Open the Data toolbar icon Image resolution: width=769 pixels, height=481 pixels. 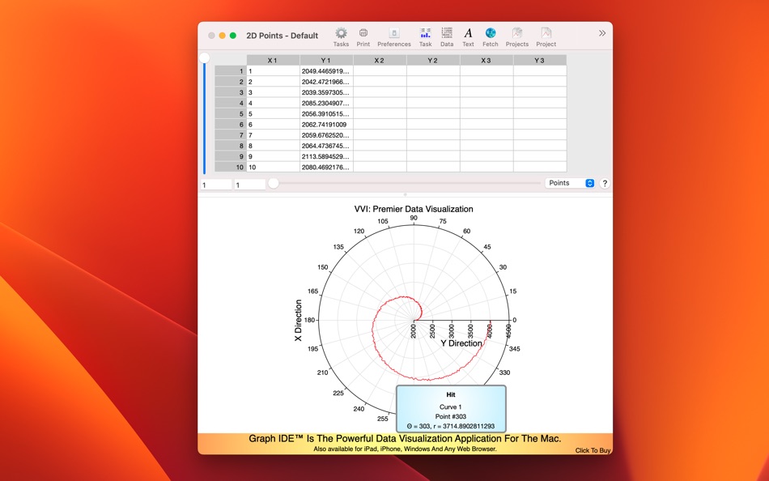(x=447, y=33)
